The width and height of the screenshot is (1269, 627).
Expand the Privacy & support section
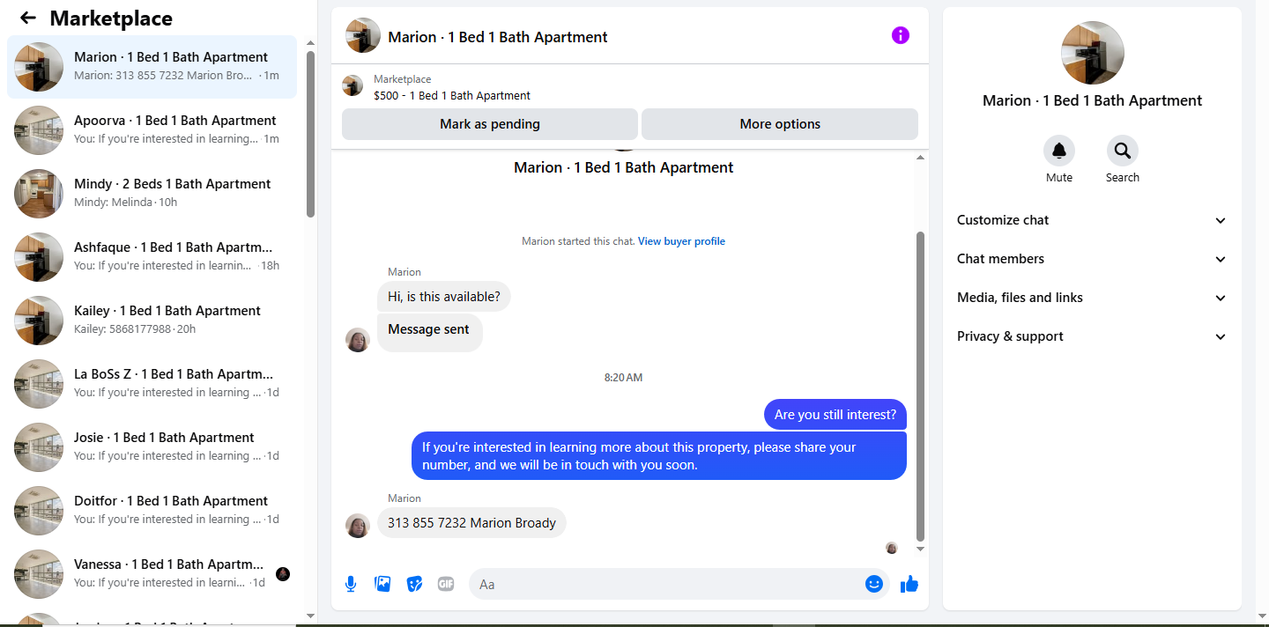(x=1092, y=336)
